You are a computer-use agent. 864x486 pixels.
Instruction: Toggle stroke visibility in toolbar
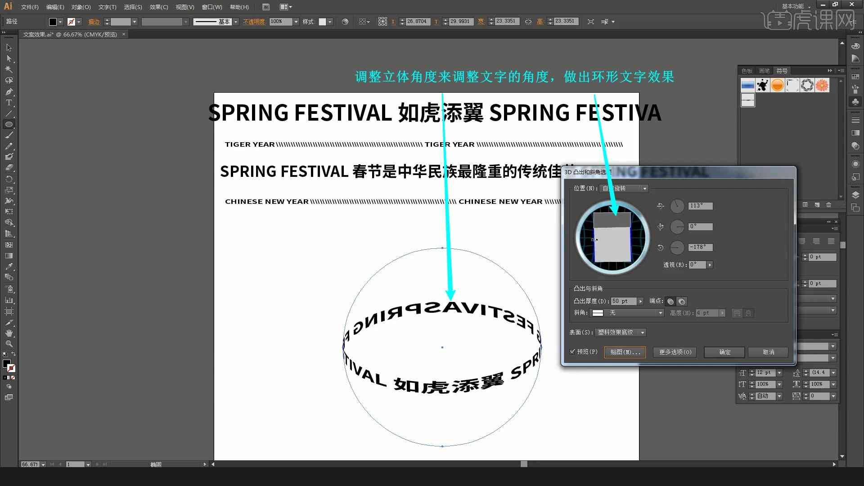(71, 21)
